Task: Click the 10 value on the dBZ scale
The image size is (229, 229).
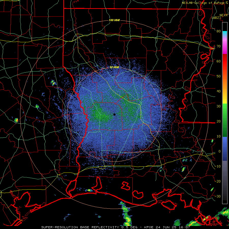Action: click(x=219, y=136)
